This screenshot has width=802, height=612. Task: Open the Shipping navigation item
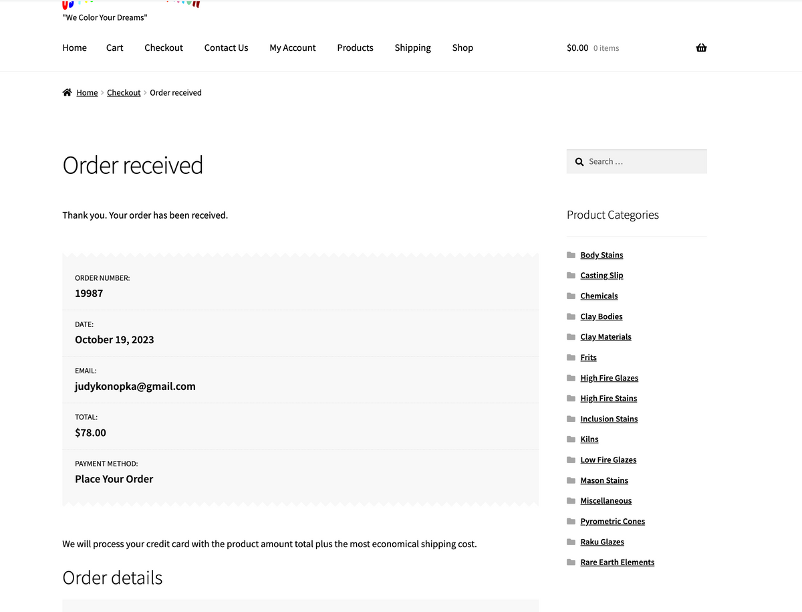(x=412, y=47)
